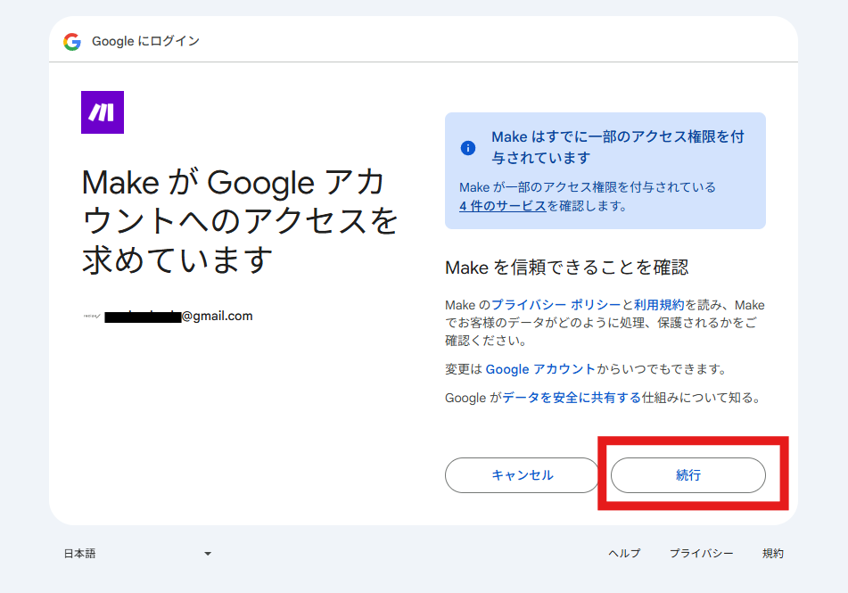Viewport: 848px width, 593px height.
Task: Click the ヘルプ footer link
Action: point(624,554)
